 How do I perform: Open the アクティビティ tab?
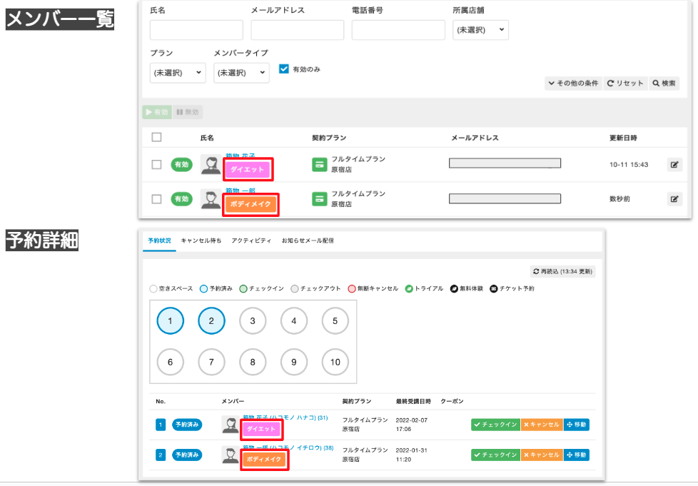(251, 241)
